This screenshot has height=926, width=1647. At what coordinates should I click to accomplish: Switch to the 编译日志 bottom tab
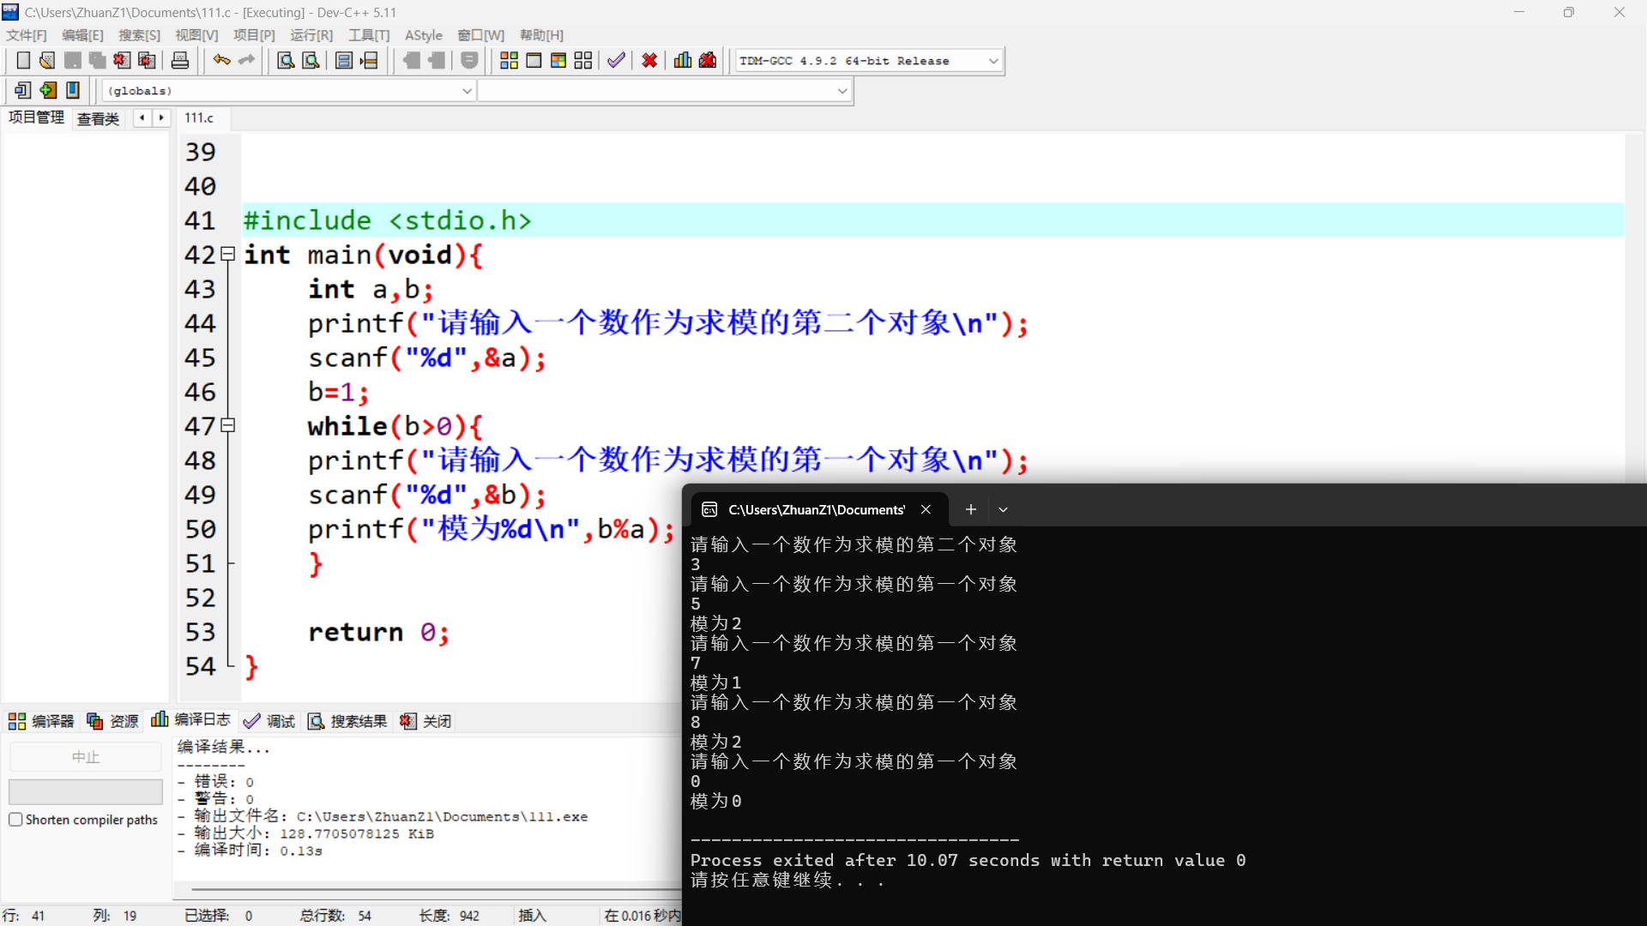[x=192, y=720]
